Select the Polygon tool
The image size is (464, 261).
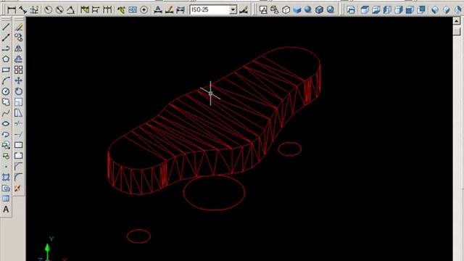click(x=6, y=59)
